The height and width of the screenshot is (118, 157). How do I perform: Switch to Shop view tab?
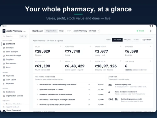[62, 31]
